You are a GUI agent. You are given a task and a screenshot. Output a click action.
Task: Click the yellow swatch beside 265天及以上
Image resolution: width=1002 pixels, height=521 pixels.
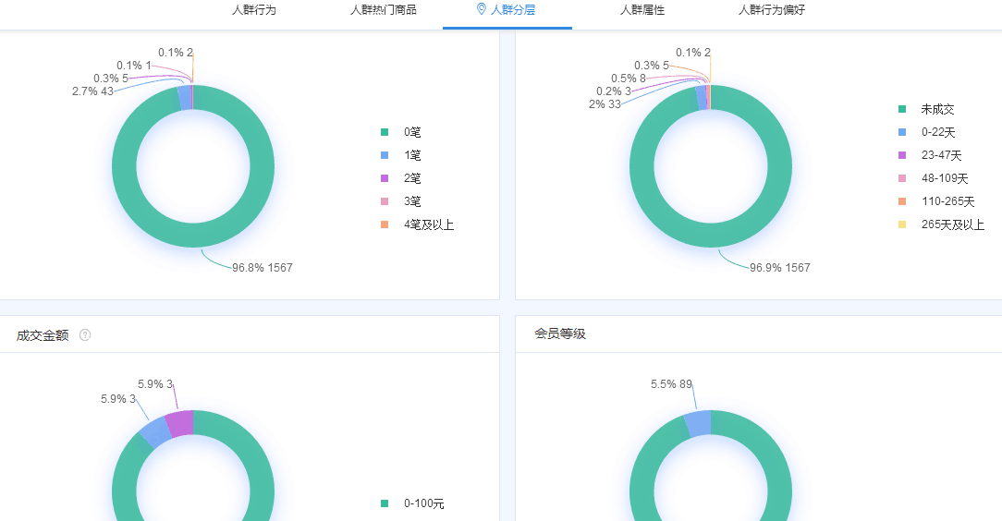pos(902,224)
